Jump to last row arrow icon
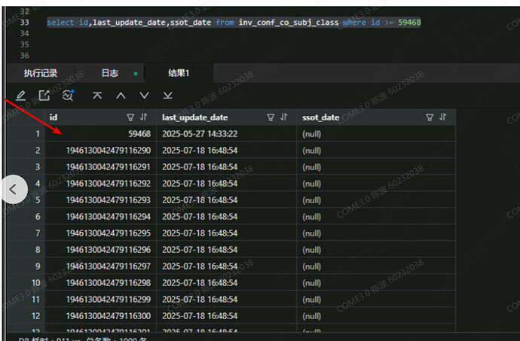 coord(168,96)
